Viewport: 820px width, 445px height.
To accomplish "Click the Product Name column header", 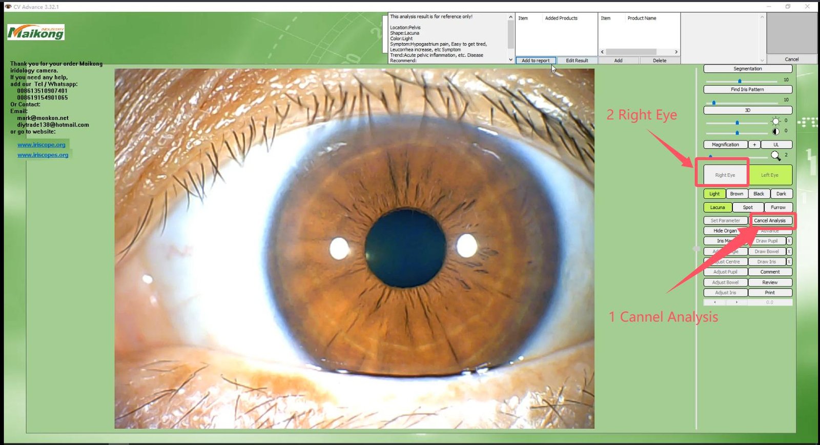I will 642,18.
